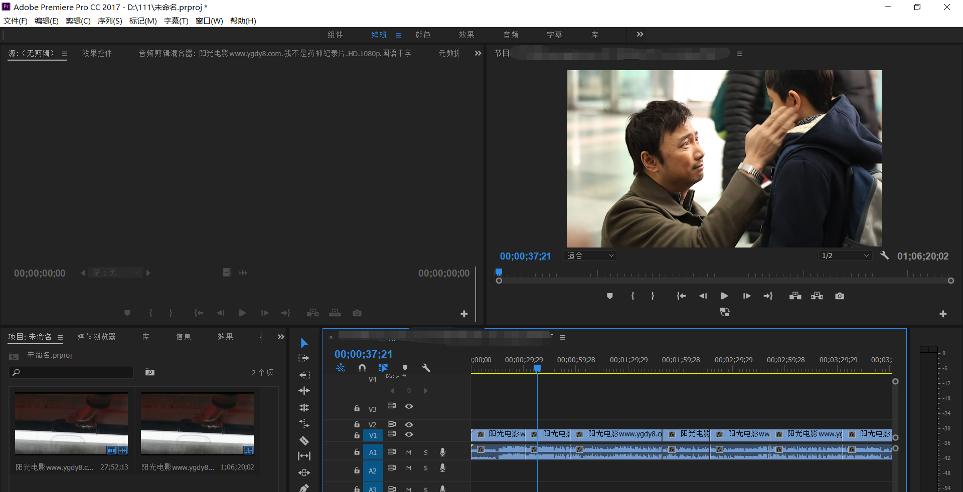
Task: Click timeline ruler playhead marker
Action: coord(537,369)
